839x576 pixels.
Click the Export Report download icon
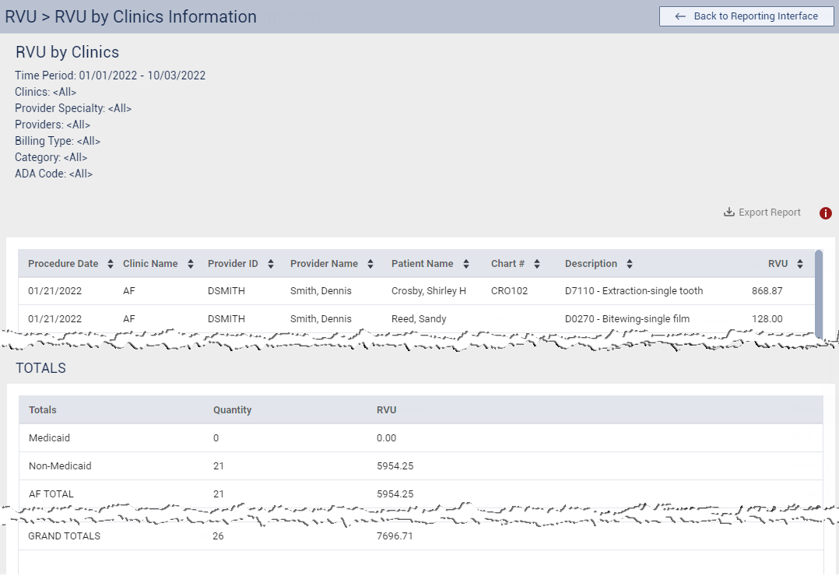[x=729, y=212]
